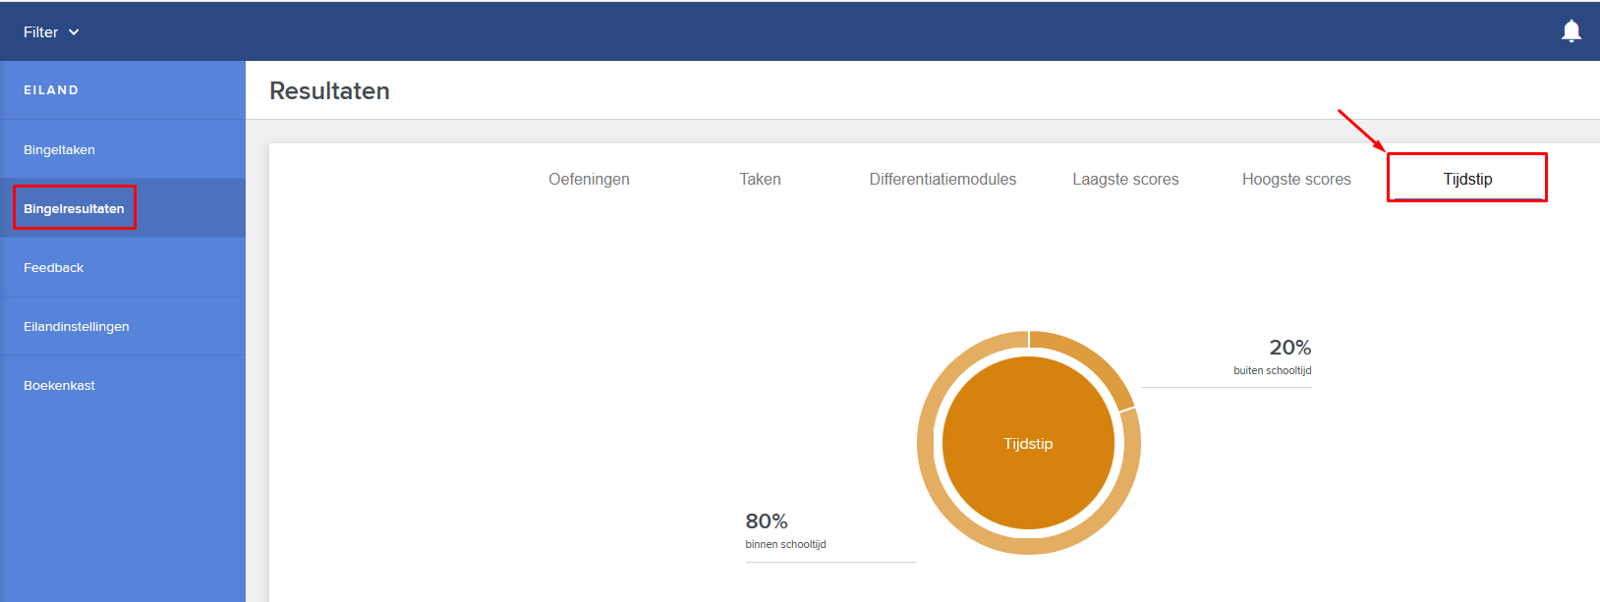Open Boekenkast in the sidebar
Image resolution: width=1600 pixels, height=602 pixels.
pos(123,385)
